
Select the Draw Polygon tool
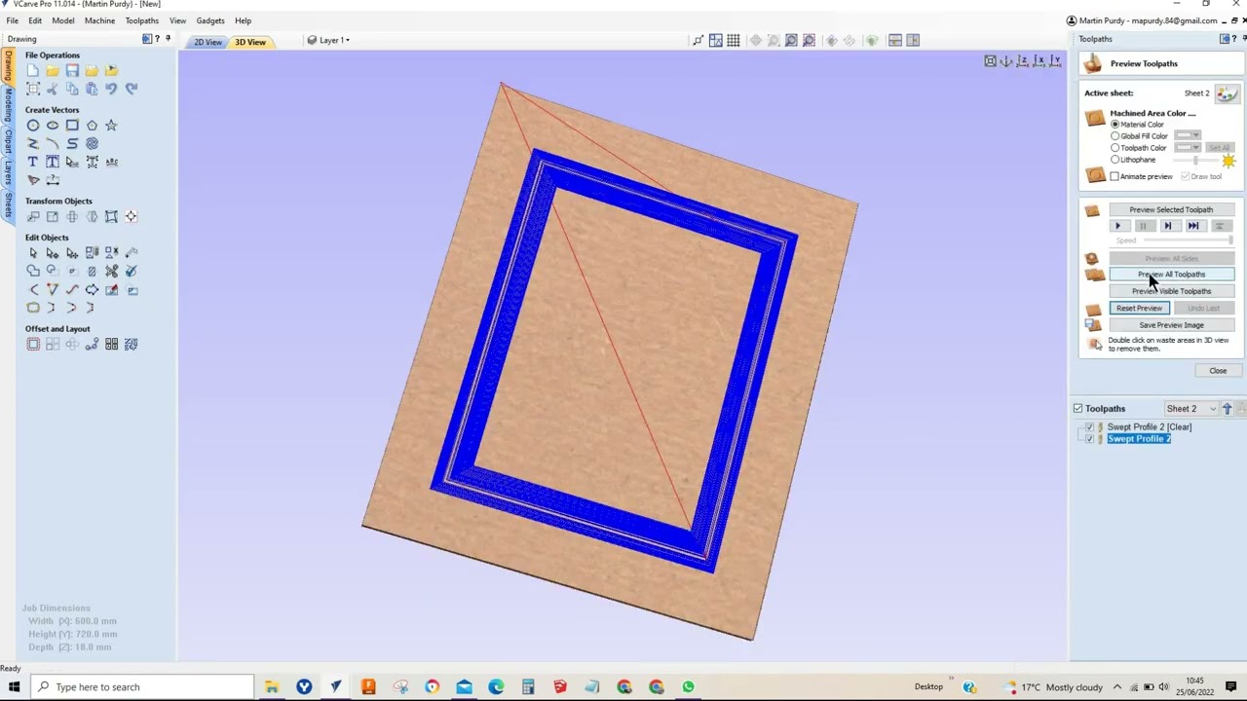(x=92, y=126)
